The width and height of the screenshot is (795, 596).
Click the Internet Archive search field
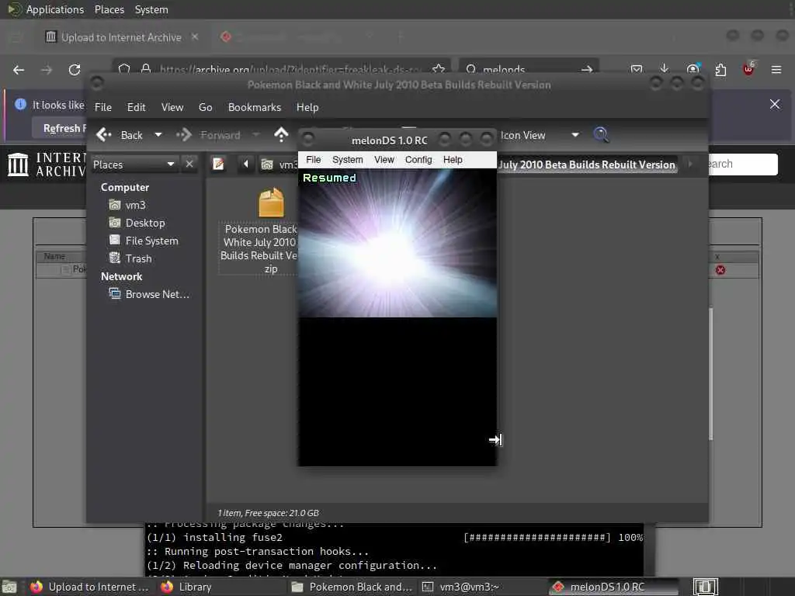741,165
